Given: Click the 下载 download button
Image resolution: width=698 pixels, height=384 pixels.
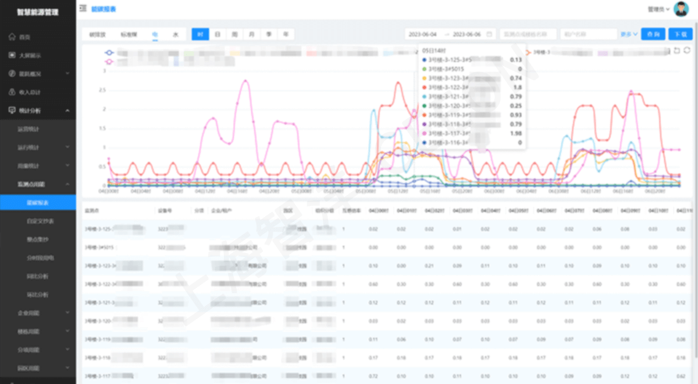Looking at the screenshot, I should [680, 34].
